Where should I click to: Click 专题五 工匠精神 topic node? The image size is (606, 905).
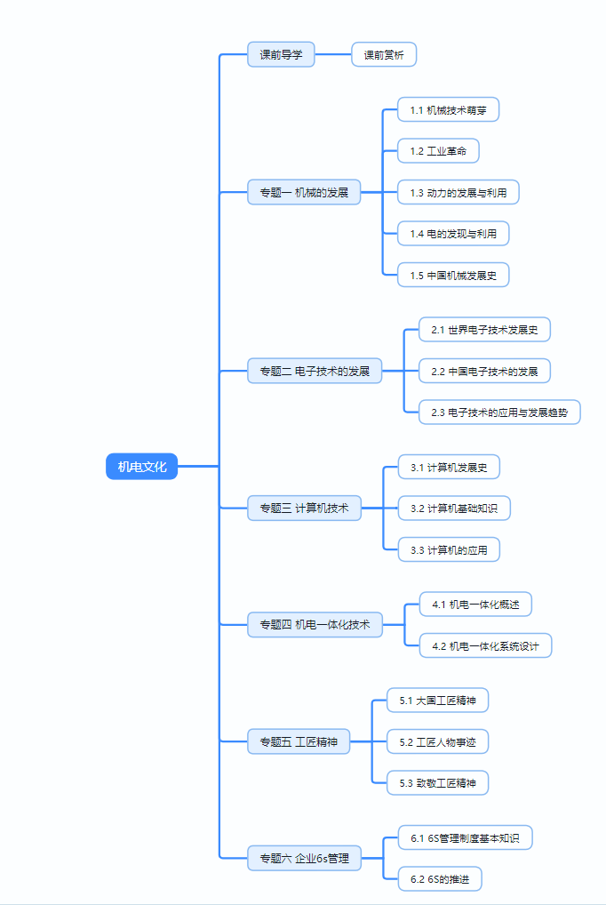pyautogui.click(x=299, y=741)
